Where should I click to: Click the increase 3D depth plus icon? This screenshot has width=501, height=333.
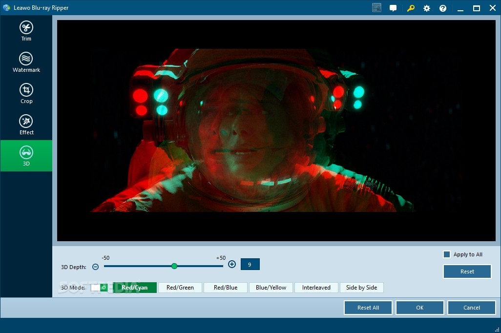pyautogui.click(x=232, y=264)
